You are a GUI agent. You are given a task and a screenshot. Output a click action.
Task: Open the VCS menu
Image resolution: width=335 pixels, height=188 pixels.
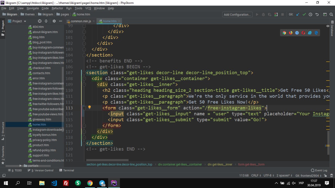(88, 8)
